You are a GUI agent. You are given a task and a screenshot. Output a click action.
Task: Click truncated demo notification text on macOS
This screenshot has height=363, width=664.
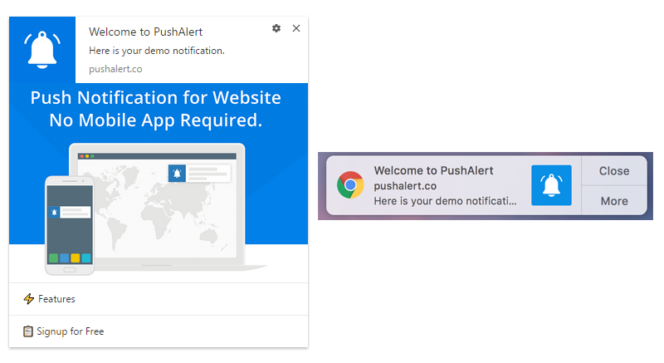coord(445,201)
